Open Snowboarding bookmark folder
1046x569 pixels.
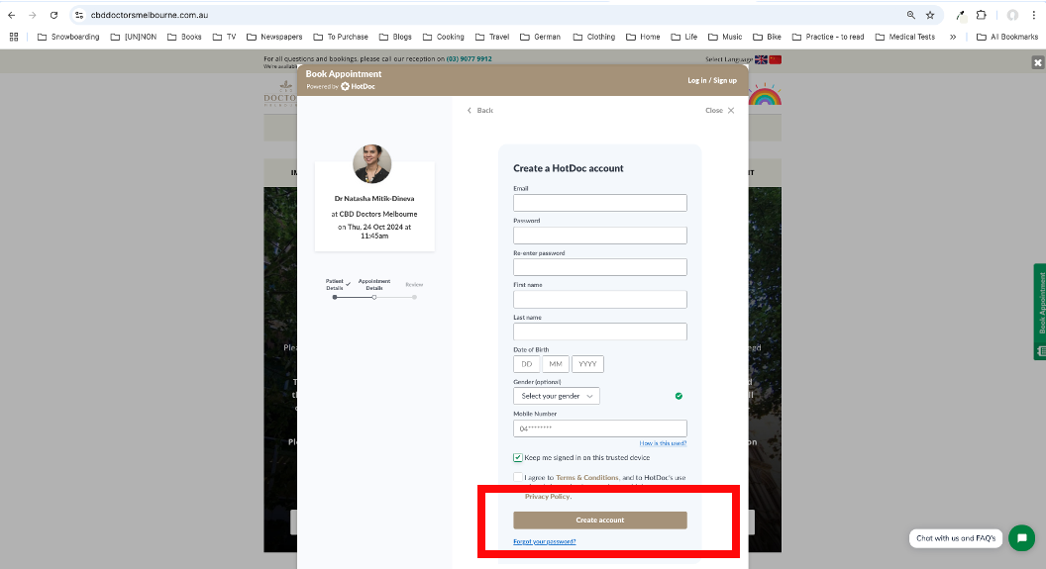click(x=68, y=37)
